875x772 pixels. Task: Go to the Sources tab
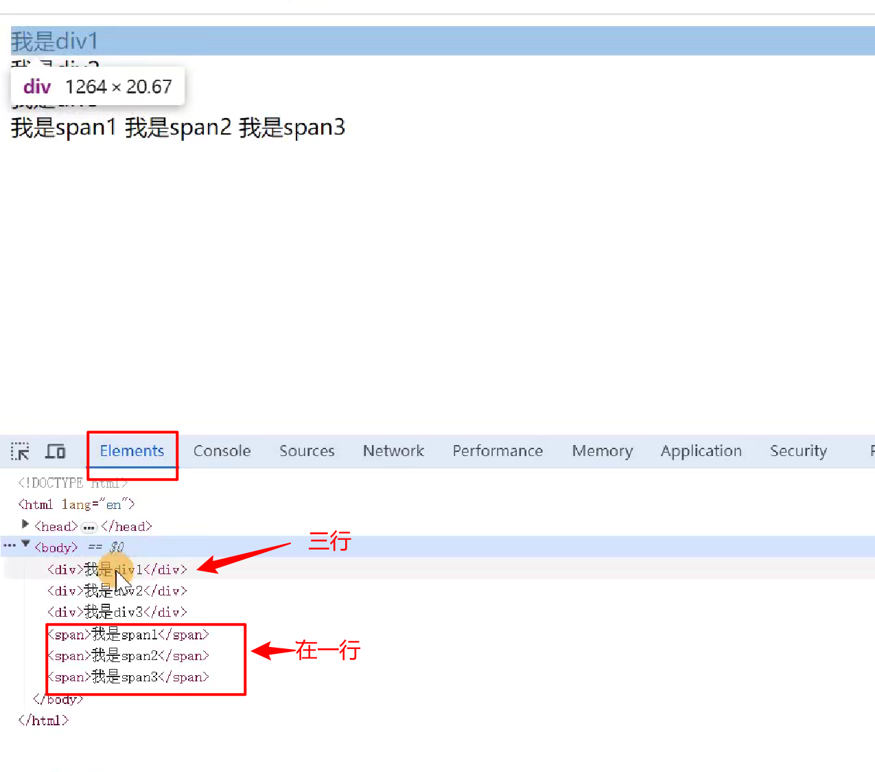pos(307,451)
